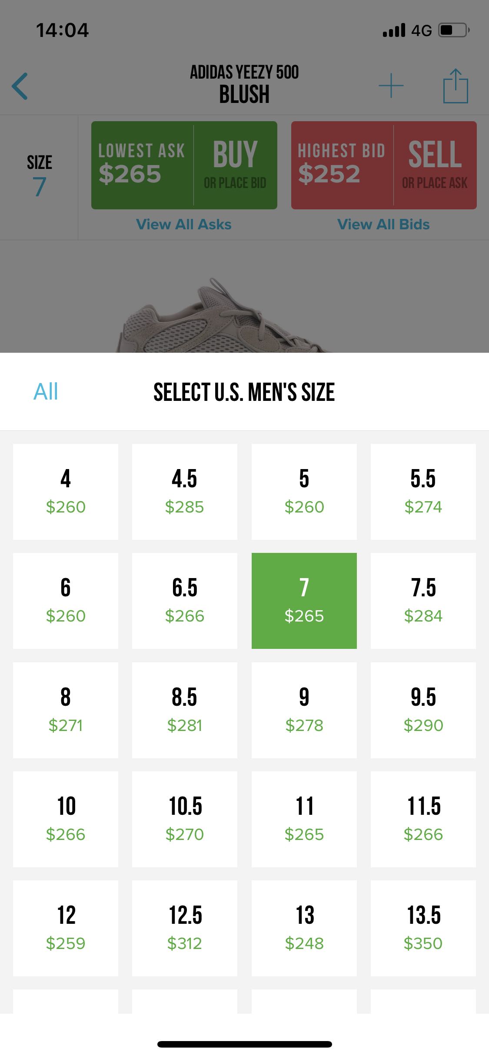The width and height of the screenshot is (489, 1058).
Task: Open View All Bids link
Action: [383, 225]
